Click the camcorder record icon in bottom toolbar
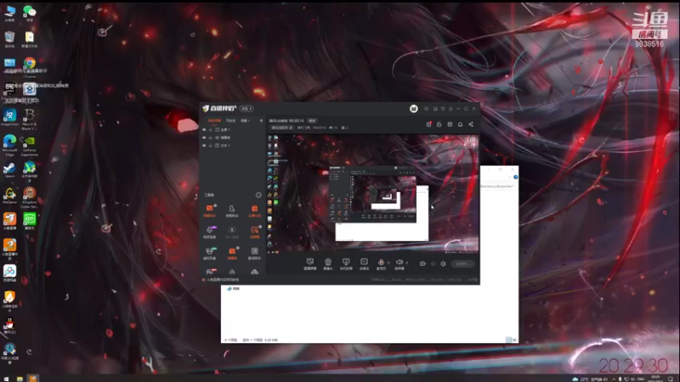The image size is (680, 382). (422, 264)
